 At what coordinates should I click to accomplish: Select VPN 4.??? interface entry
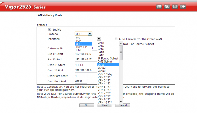pyautogui.click(x=108, y=83)
